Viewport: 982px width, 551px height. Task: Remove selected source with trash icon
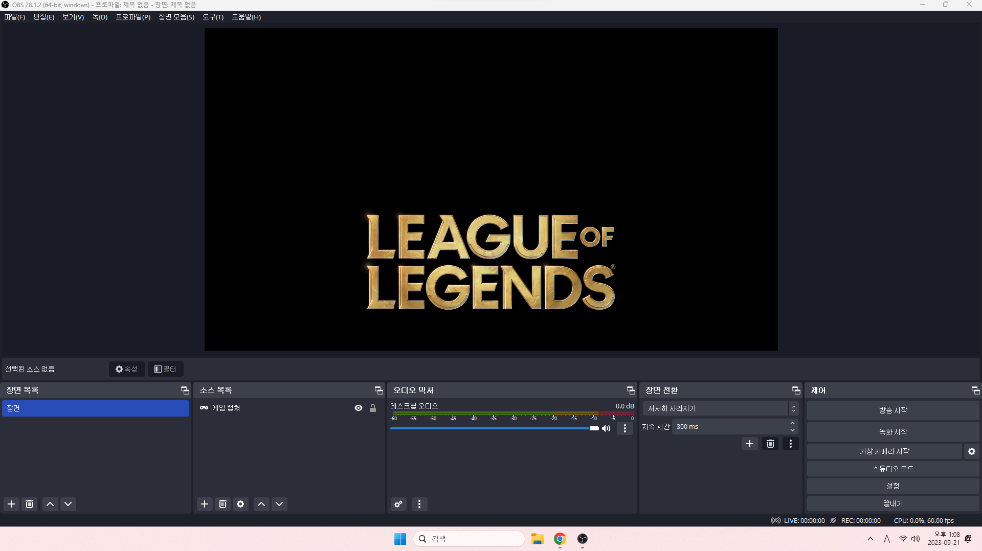223,504
